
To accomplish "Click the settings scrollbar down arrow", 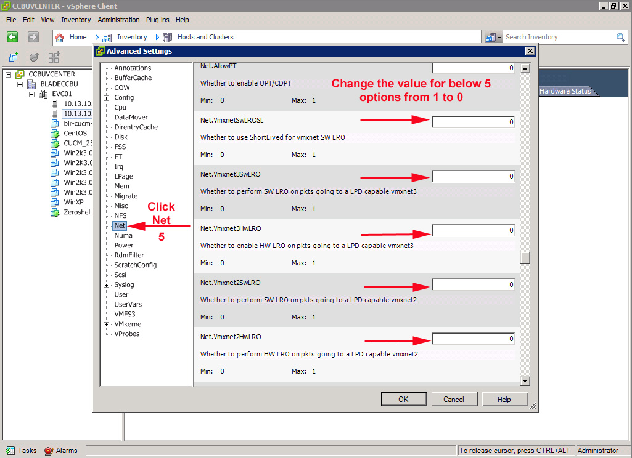I will point(525,380).
